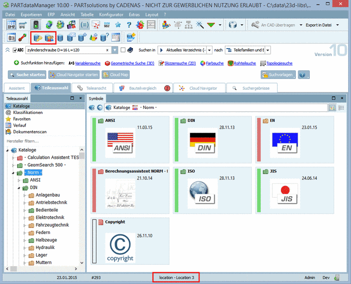Click the green plus add search function icon
Image resolution: width=351 pixels, height=284 pixels.
pyautogui.click(x=16, y=63)
